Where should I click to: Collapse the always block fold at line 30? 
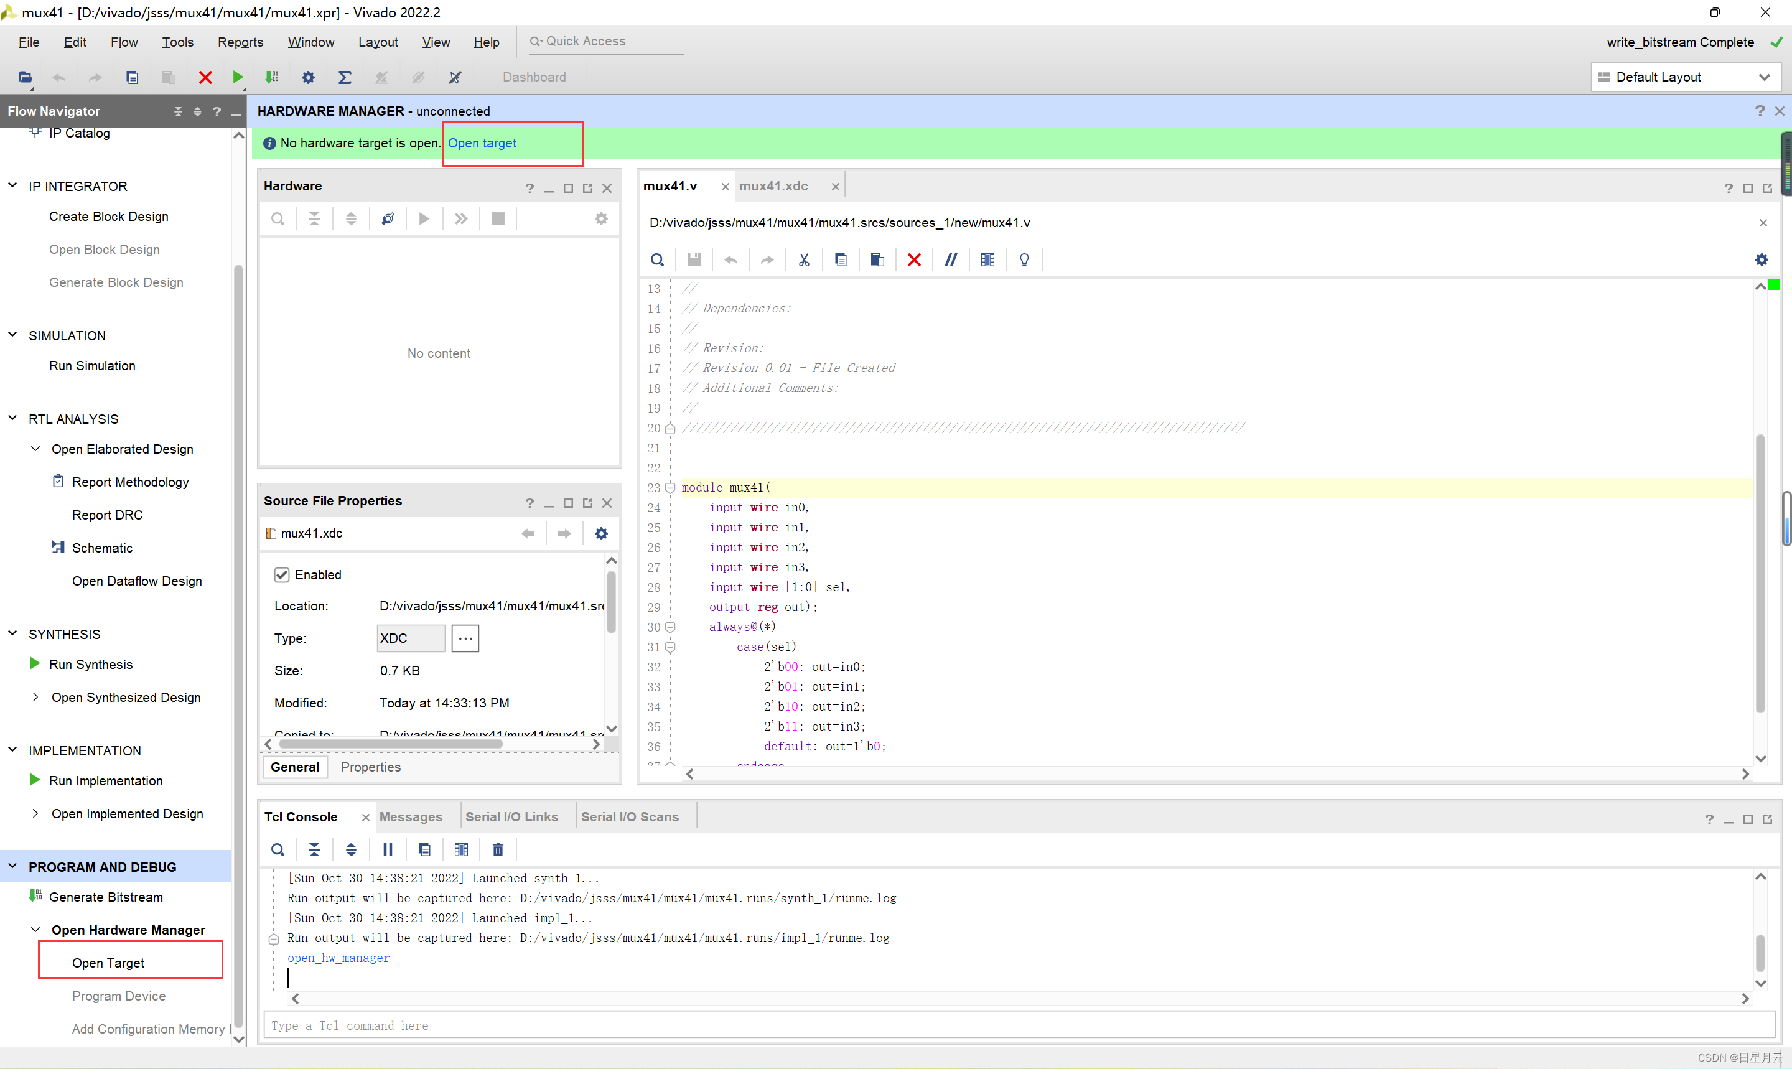click(670, 627)
